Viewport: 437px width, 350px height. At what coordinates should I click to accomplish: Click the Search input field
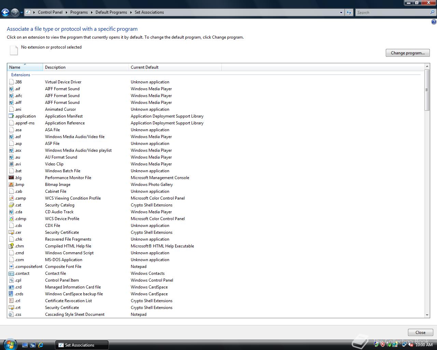[x=393, y=12]
